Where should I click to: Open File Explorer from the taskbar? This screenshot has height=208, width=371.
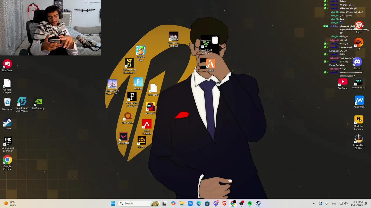(181, 203)
